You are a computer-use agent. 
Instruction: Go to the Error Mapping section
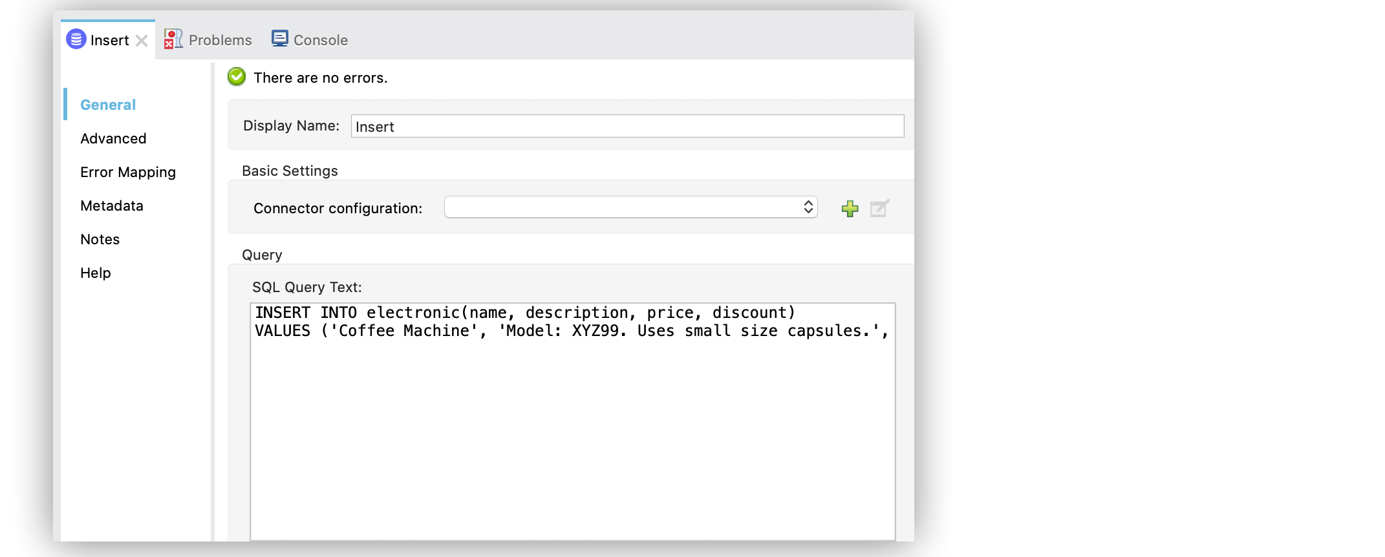point(128,172)
